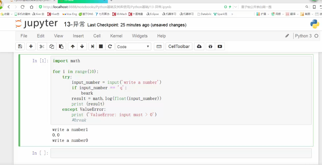The width and height of the screenshot is (322, 165).
Task: Cut the selected cell with the scissors icon
Action: coord(42,47)
